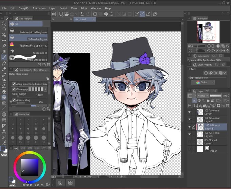Select the Auto select magic wand tool

pos(4,51)
